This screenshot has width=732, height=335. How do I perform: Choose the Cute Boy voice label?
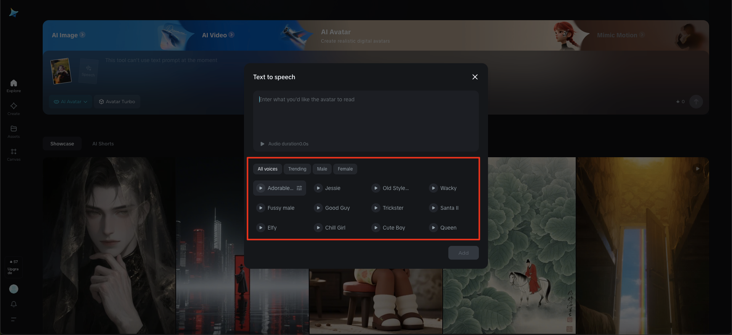394,228
